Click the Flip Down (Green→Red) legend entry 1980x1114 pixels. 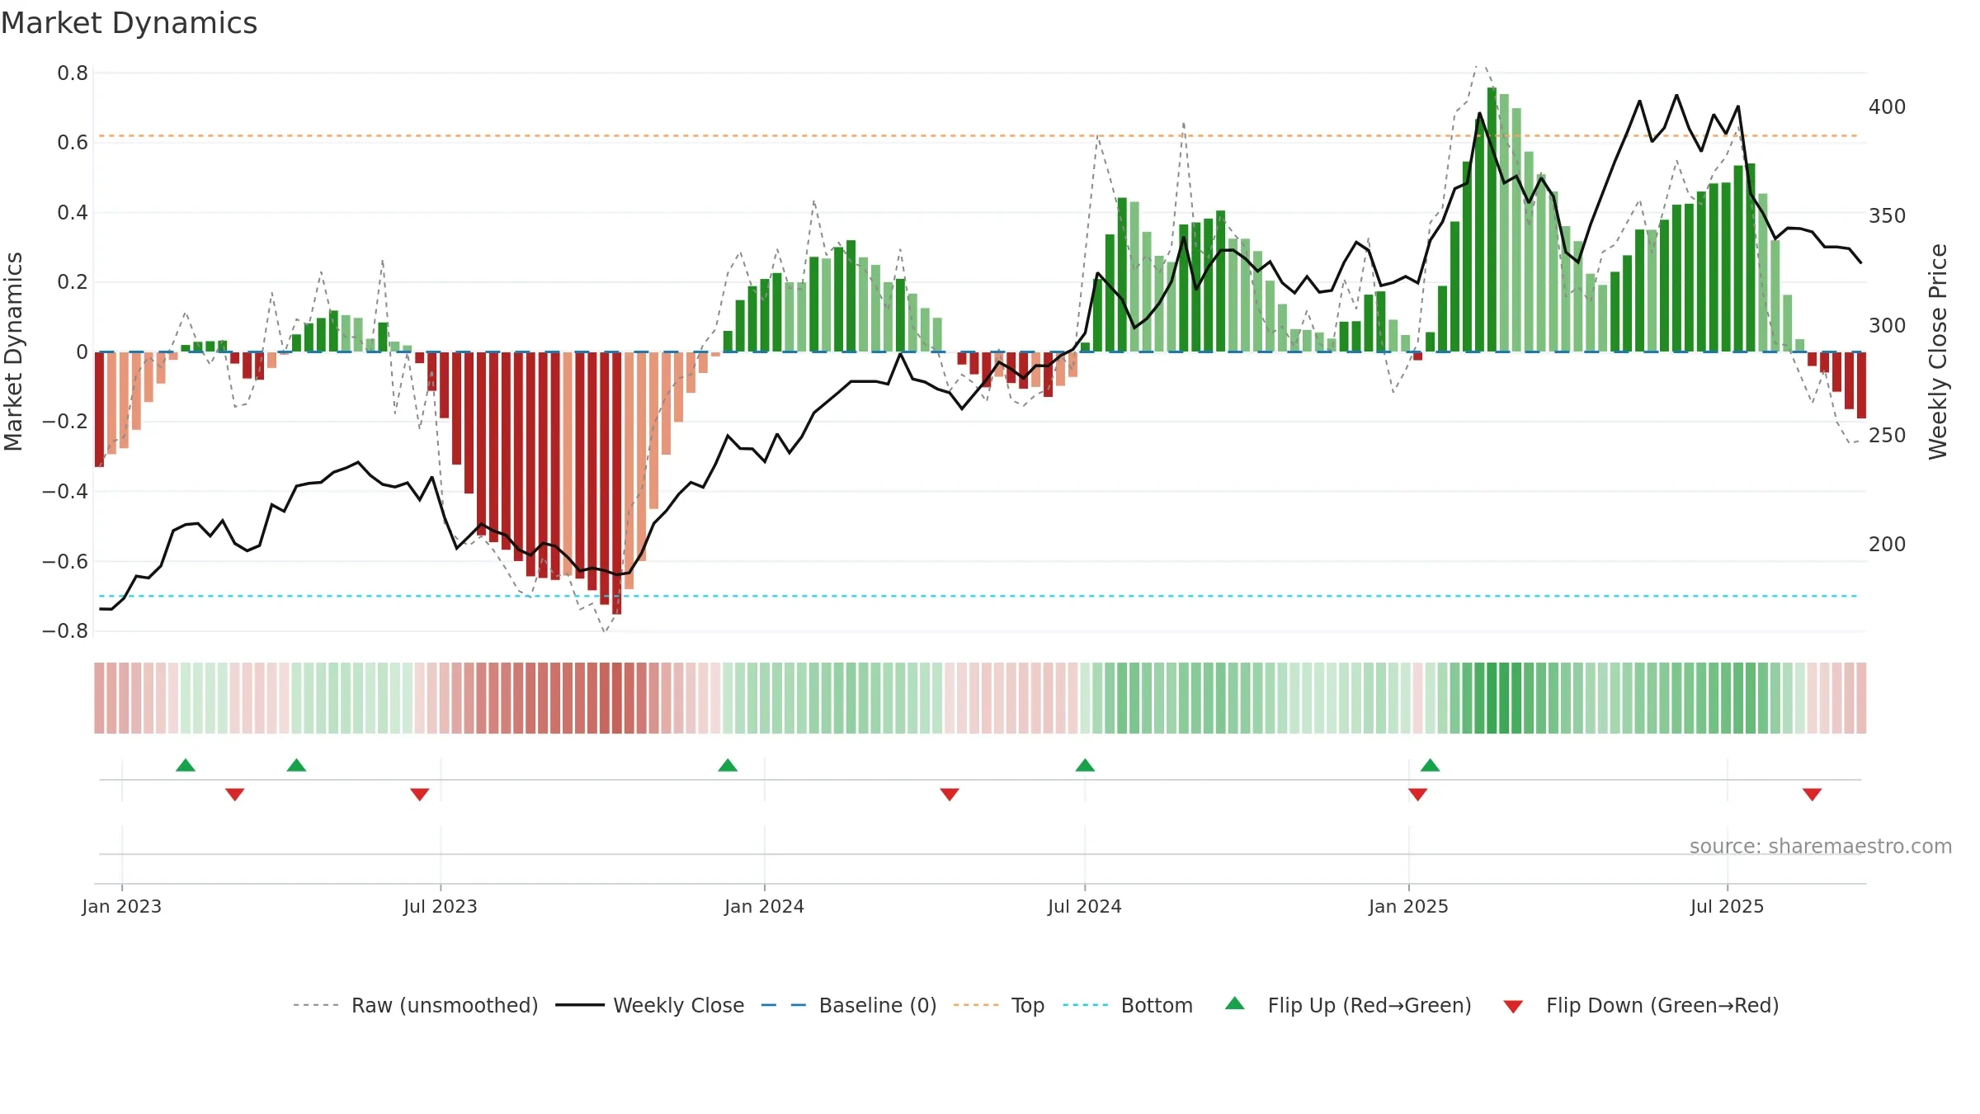tap(1640, 1005)
